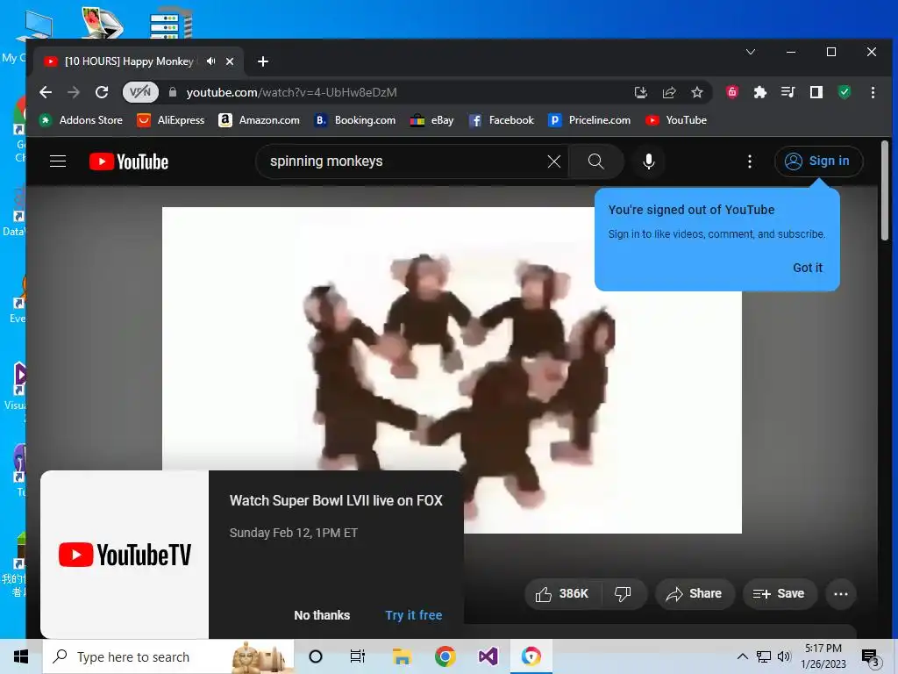Open Addons Store bookmark
Screen dimensions: 898x674
point(81,120)
